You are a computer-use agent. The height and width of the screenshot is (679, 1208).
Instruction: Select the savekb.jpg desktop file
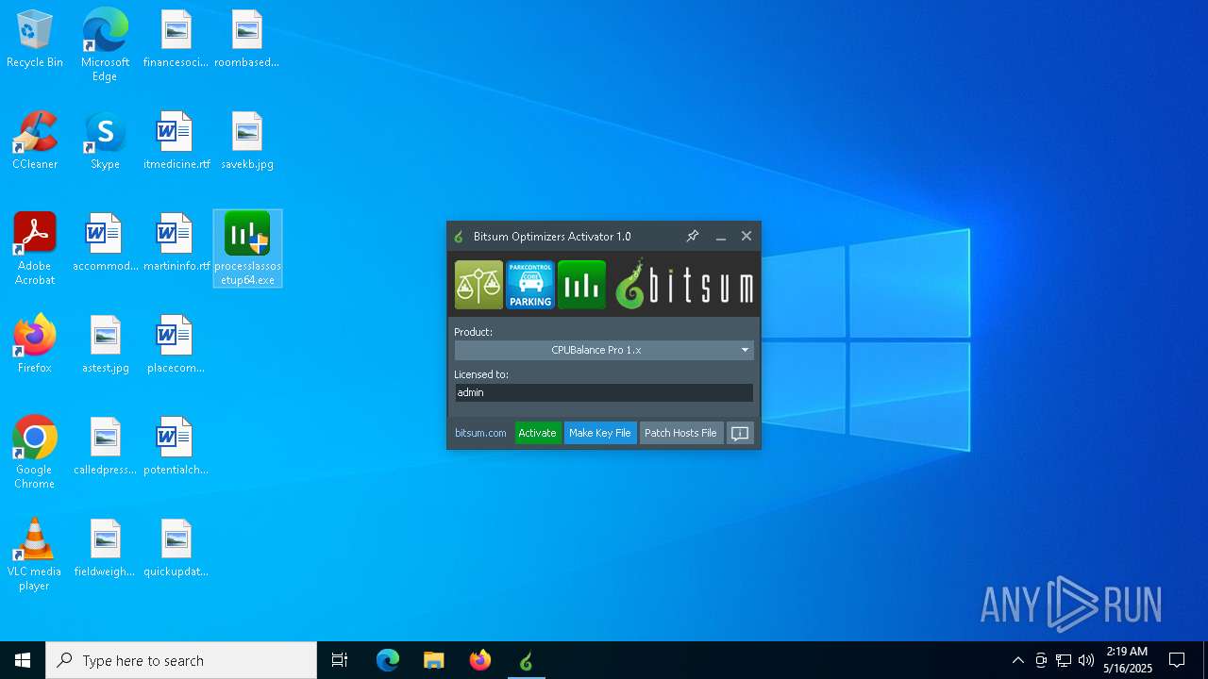click(x=247, y=141)
